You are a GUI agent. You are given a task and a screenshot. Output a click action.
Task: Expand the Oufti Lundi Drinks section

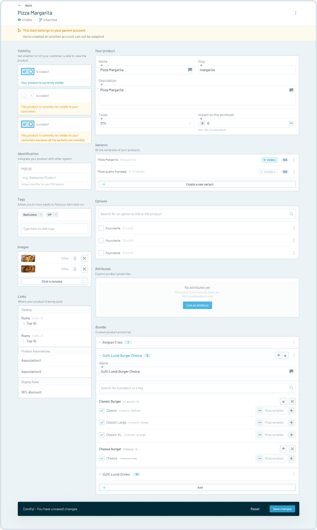100,474
